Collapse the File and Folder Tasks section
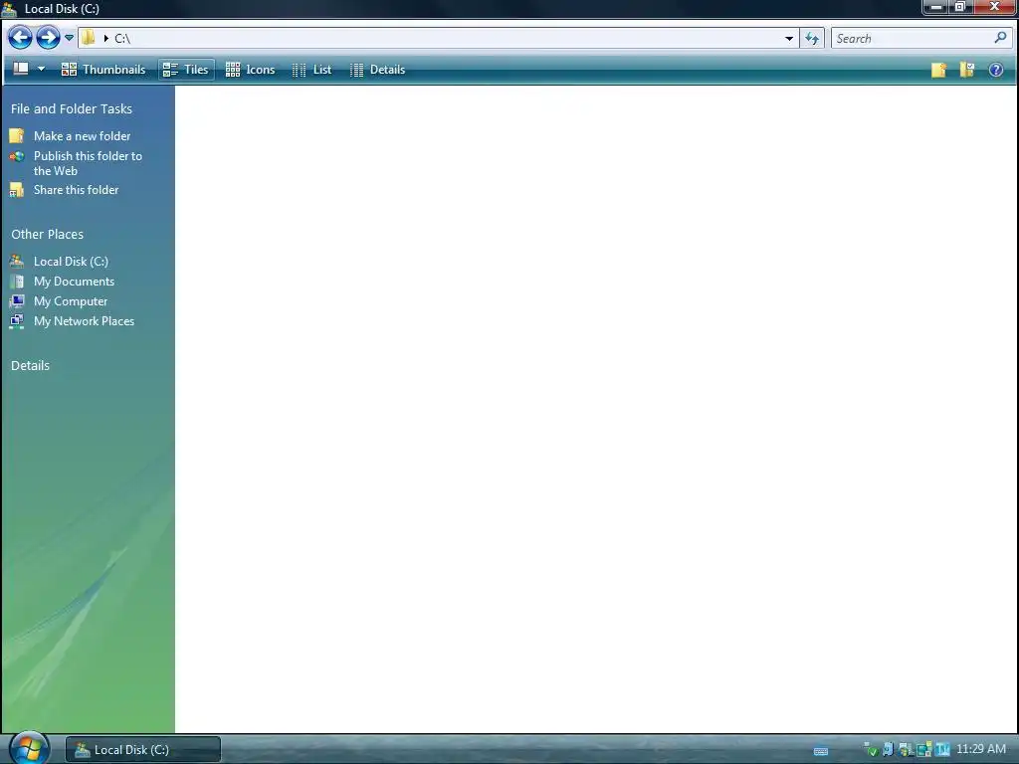The image size is (1019, 764). point(72,109)
